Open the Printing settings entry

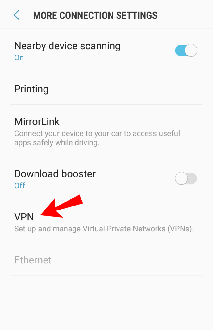pos(106,89)
